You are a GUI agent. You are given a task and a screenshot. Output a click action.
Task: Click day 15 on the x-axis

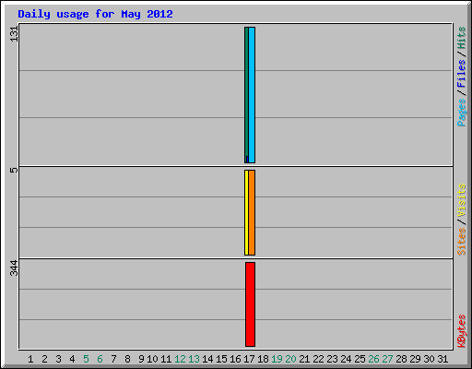click(221, 359)
